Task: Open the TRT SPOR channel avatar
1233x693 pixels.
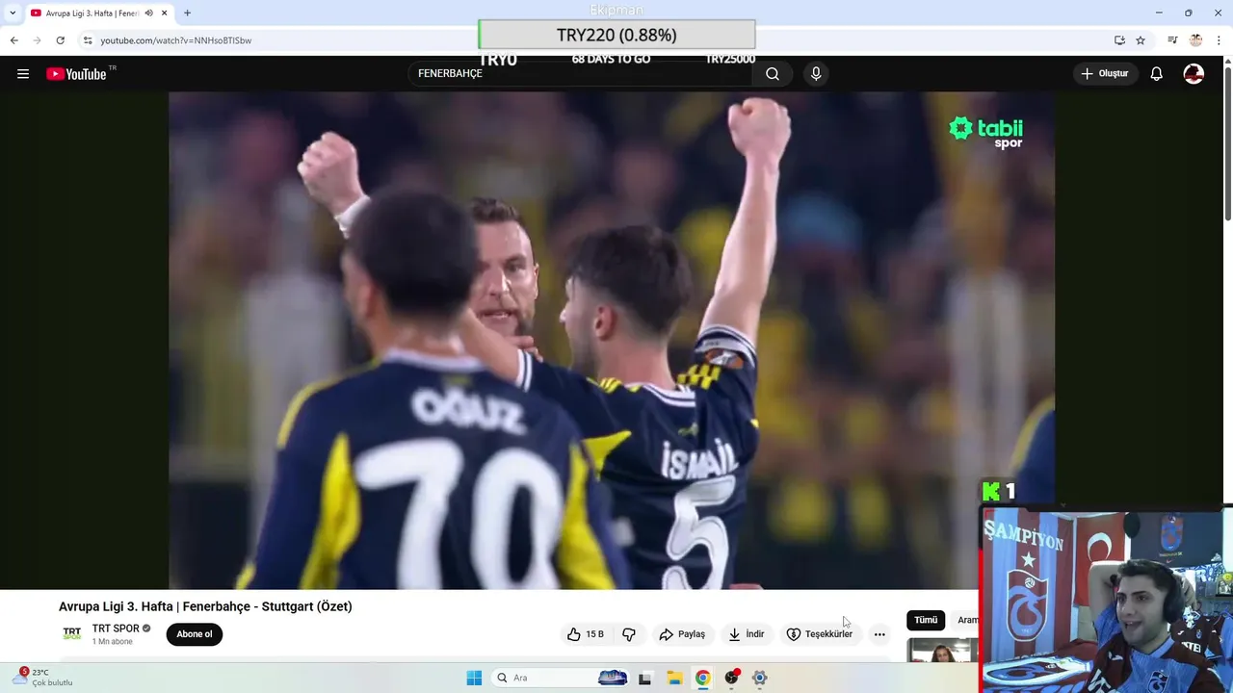Action: coord(72,633)
